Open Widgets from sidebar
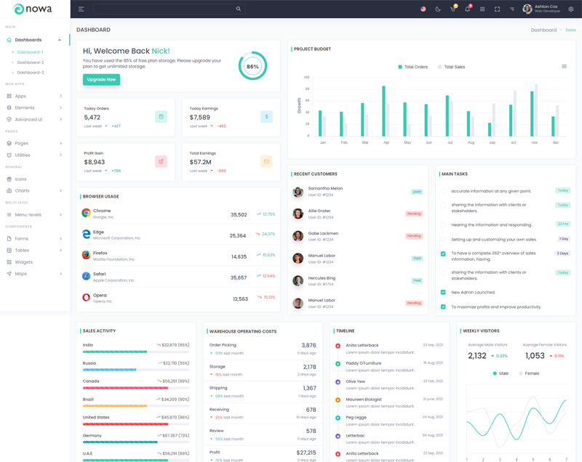Image resolution: width=582 pixels, height=462 pixels. pyautogui.click(x=23, y=262)
